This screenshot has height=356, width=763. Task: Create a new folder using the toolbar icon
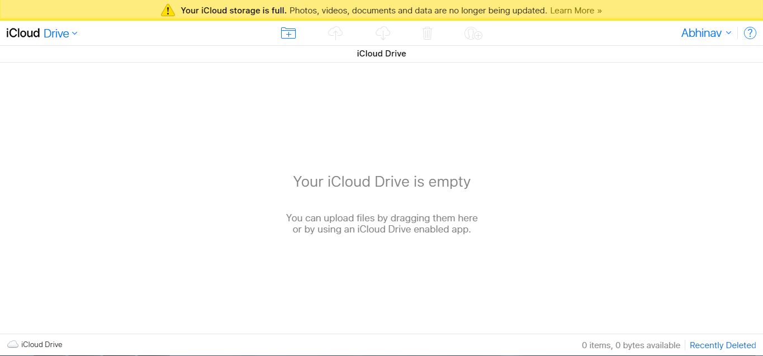(x=288, y=34)
